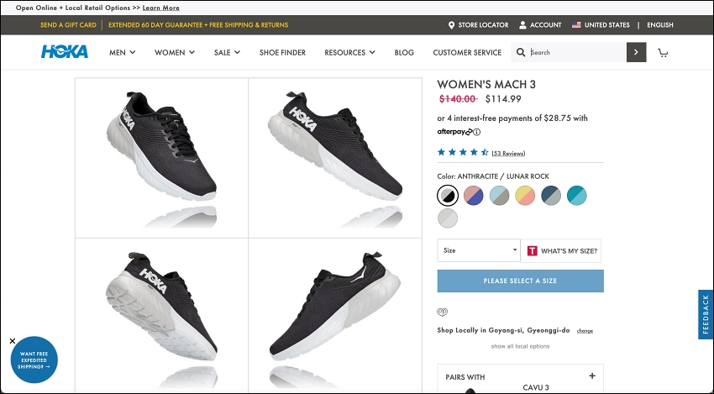Click the search submit arrow button
714x394 pixels.
click(x=636, y=52)
